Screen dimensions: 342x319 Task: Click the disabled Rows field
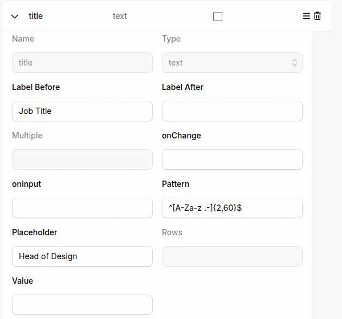point(232,256)
